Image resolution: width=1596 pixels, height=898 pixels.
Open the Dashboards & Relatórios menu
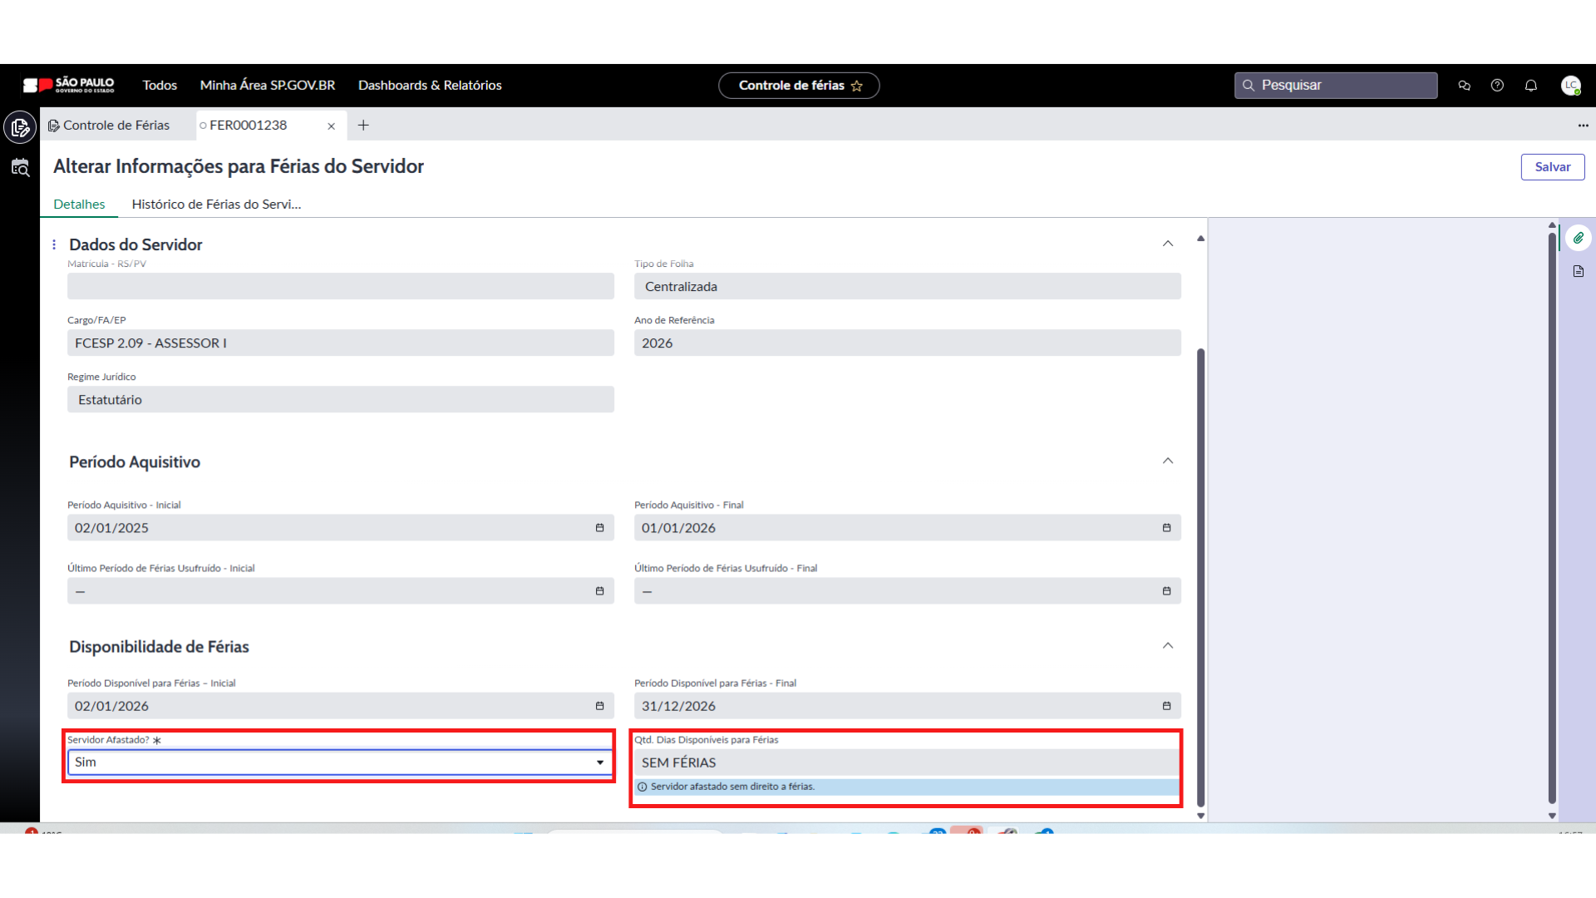click(430, 86)
